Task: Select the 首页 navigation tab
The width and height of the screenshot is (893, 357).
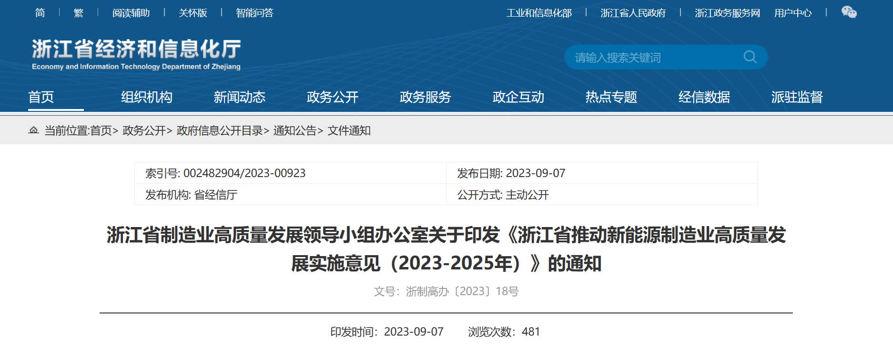Action: [x=41, y=97]
